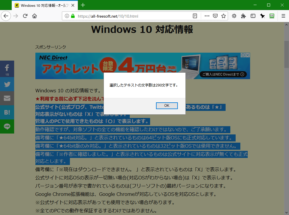Click the gear extension icon in toolbar

[x=234, y=16]
